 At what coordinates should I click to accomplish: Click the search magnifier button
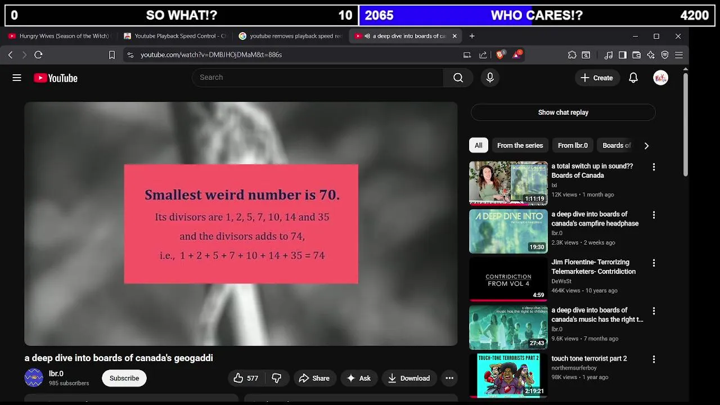coord(458,78)
